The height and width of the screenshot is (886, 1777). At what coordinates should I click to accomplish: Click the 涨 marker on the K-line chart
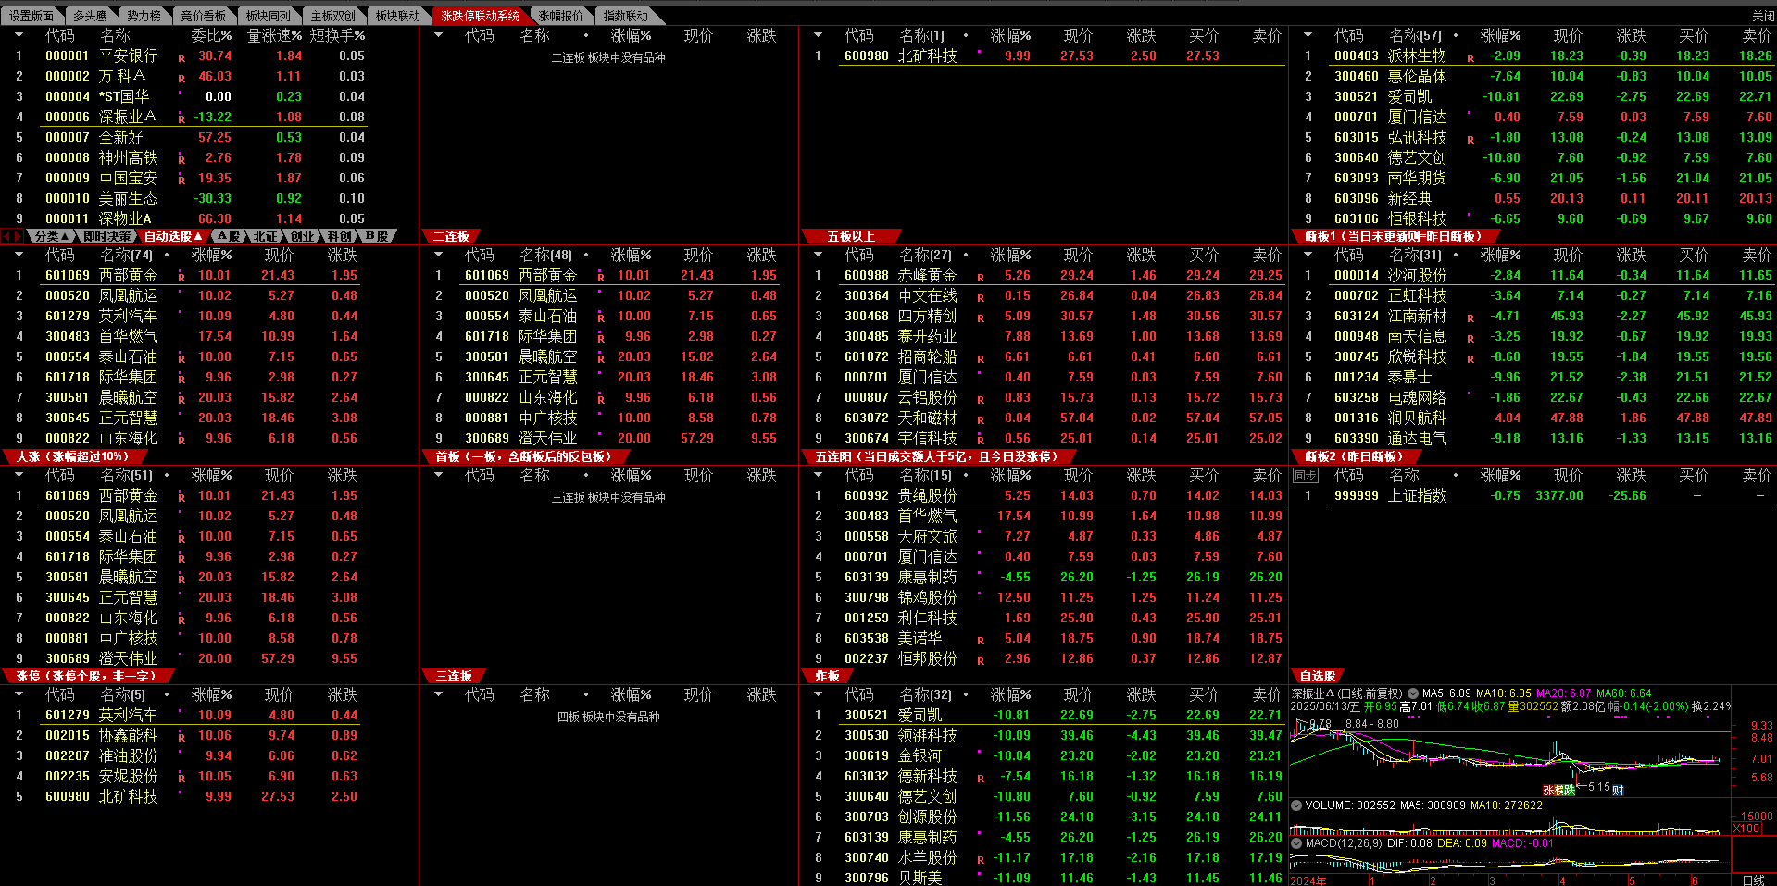(1548, 791)
